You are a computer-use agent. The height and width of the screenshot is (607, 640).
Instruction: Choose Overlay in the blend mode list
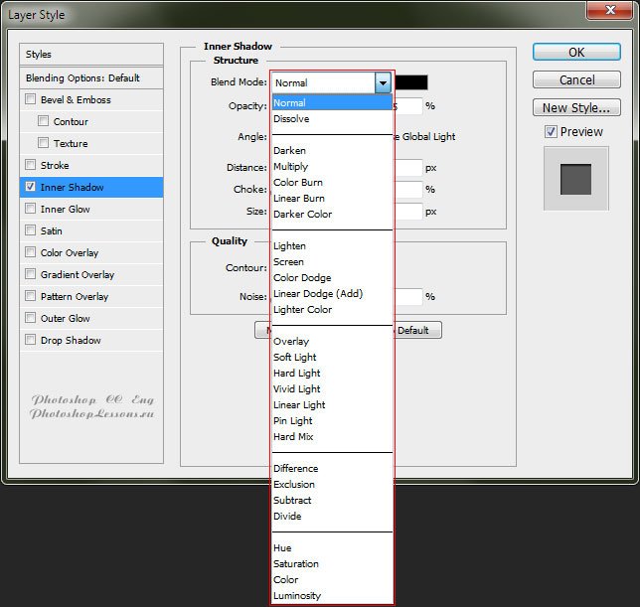pyautogui.click(x=290, y=342)
